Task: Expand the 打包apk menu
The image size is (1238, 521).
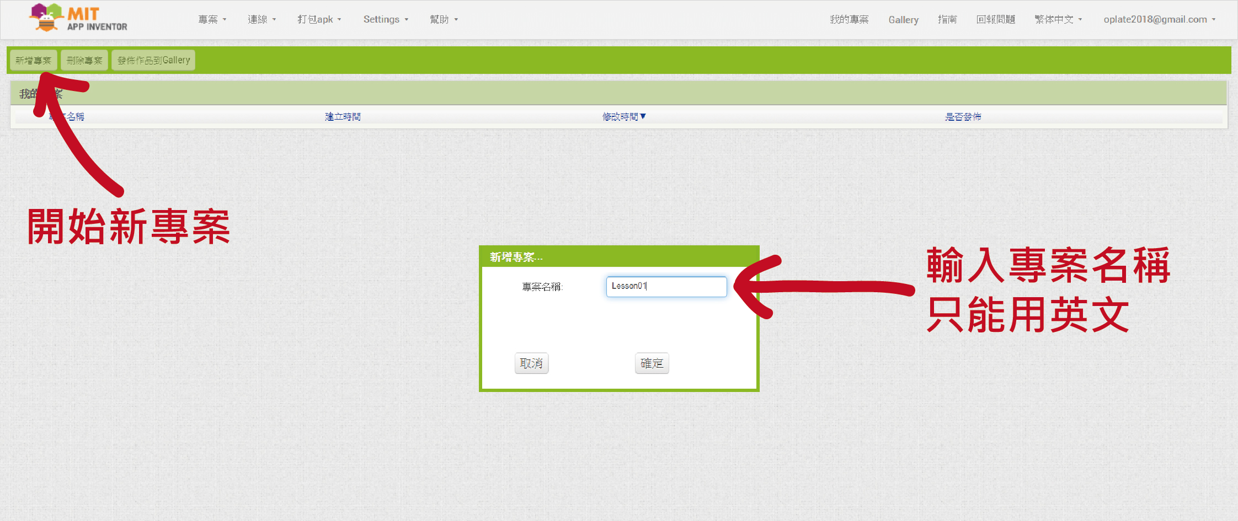Action: pos(319,19)
